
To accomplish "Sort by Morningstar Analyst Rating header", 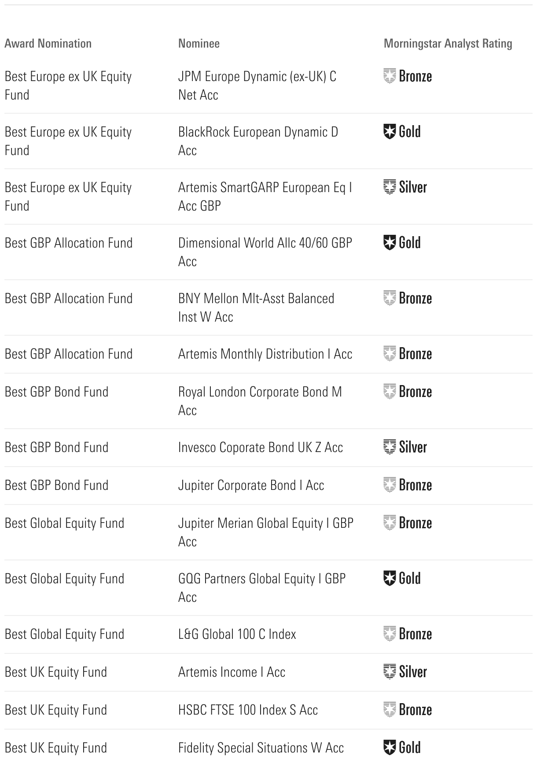I will click(x=448, y=44).
